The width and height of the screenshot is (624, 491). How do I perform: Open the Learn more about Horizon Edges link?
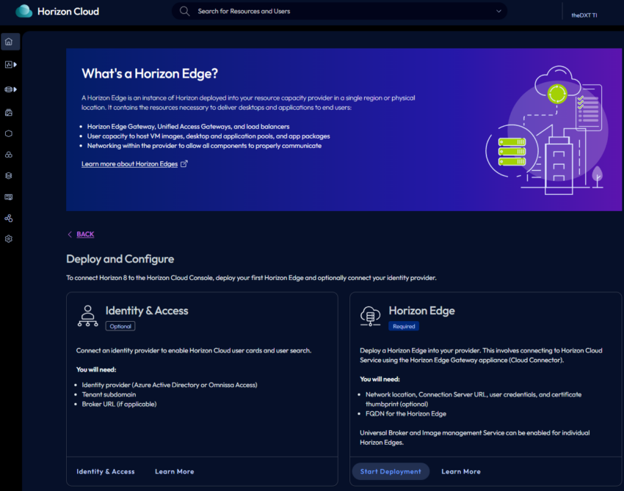point(130,164)
